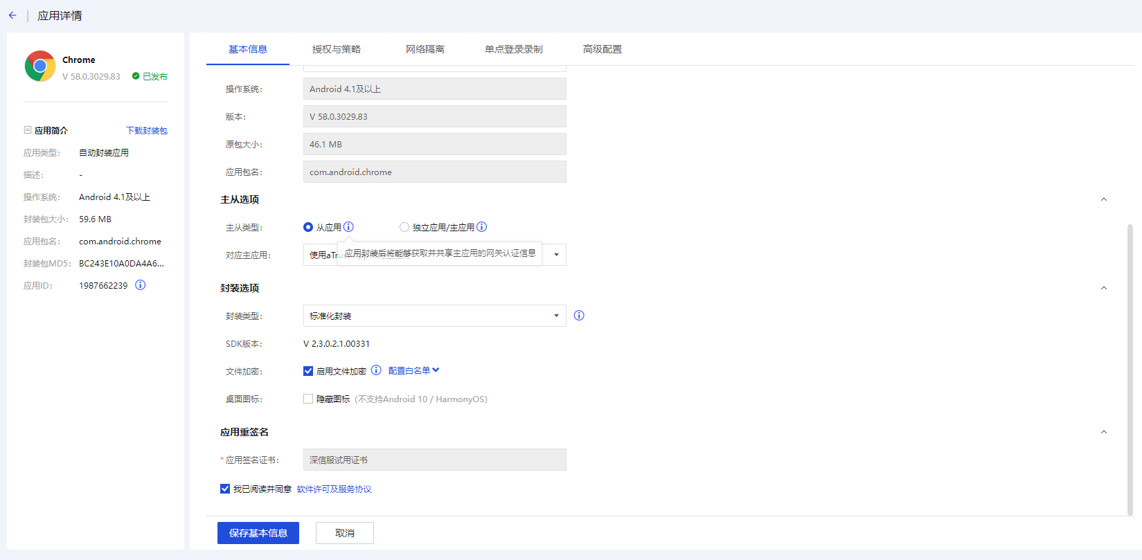Collapse the 应用简介 section icon
Image resolution: width=1142 pixels, height=560 pixels.
pyautogui.click(x=28, y=130)
